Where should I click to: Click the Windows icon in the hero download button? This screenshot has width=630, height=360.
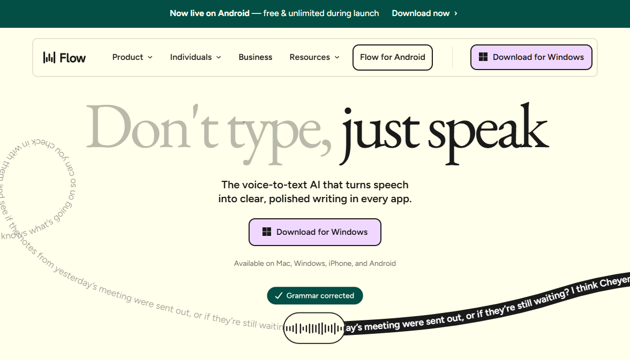267,232
